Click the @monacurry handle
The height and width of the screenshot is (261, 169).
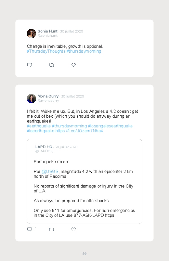coord(48,100)
